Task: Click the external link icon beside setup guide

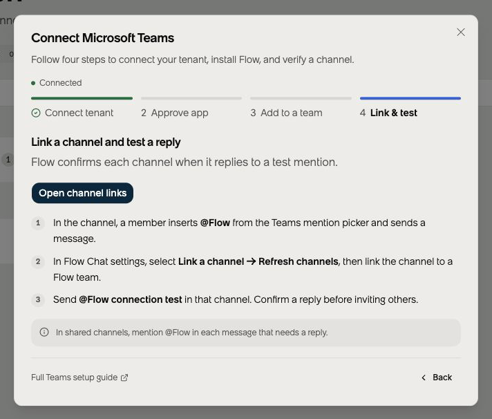Action: point(124,378)
